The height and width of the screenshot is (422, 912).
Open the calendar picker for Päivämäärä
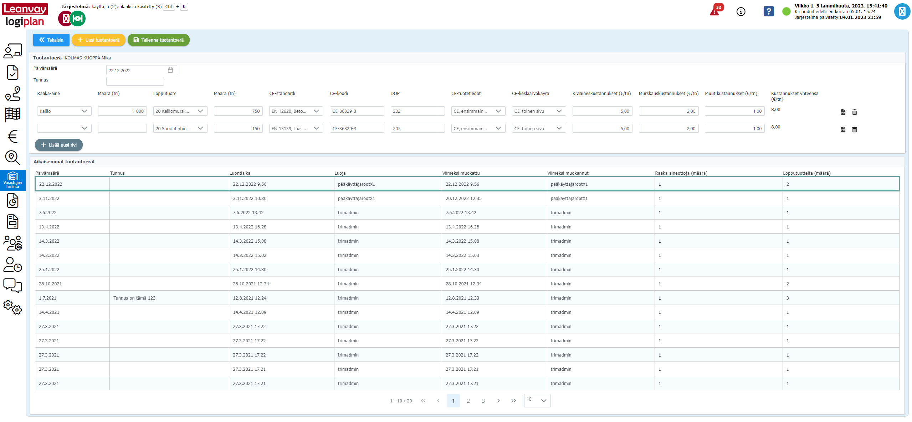170,70
